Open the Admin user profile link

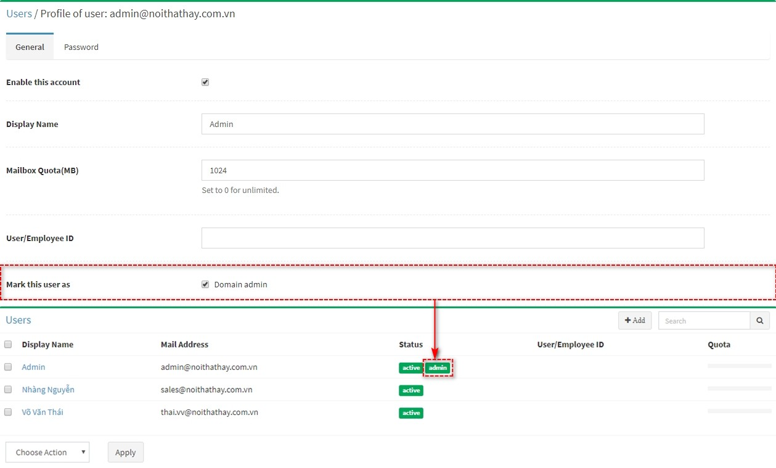point(33,367)
